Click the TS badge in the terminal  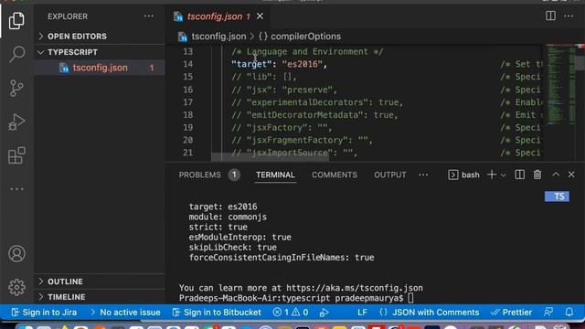click(557, 196)
